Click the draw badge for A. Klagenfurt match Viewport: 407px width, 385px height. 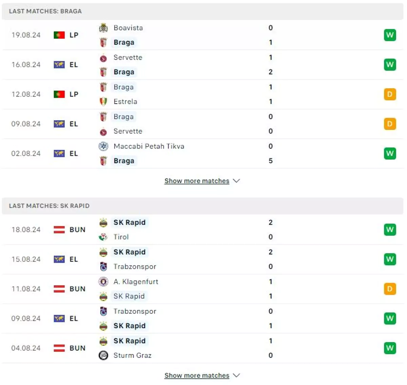tap(390, 289)
